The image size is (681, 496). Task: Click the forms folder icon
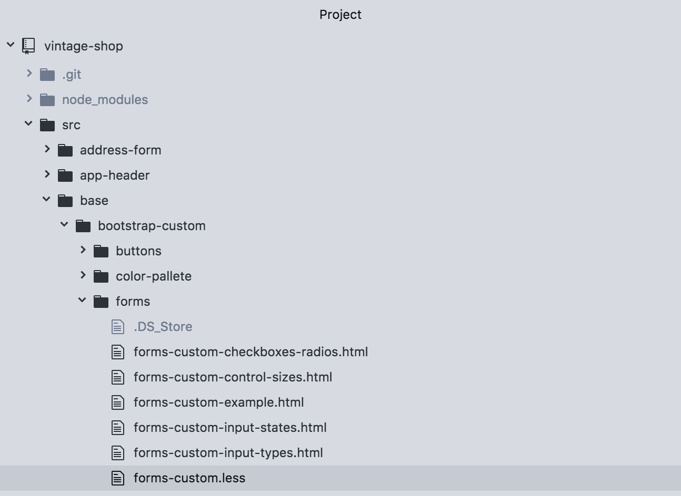click(x=101, y=301)
